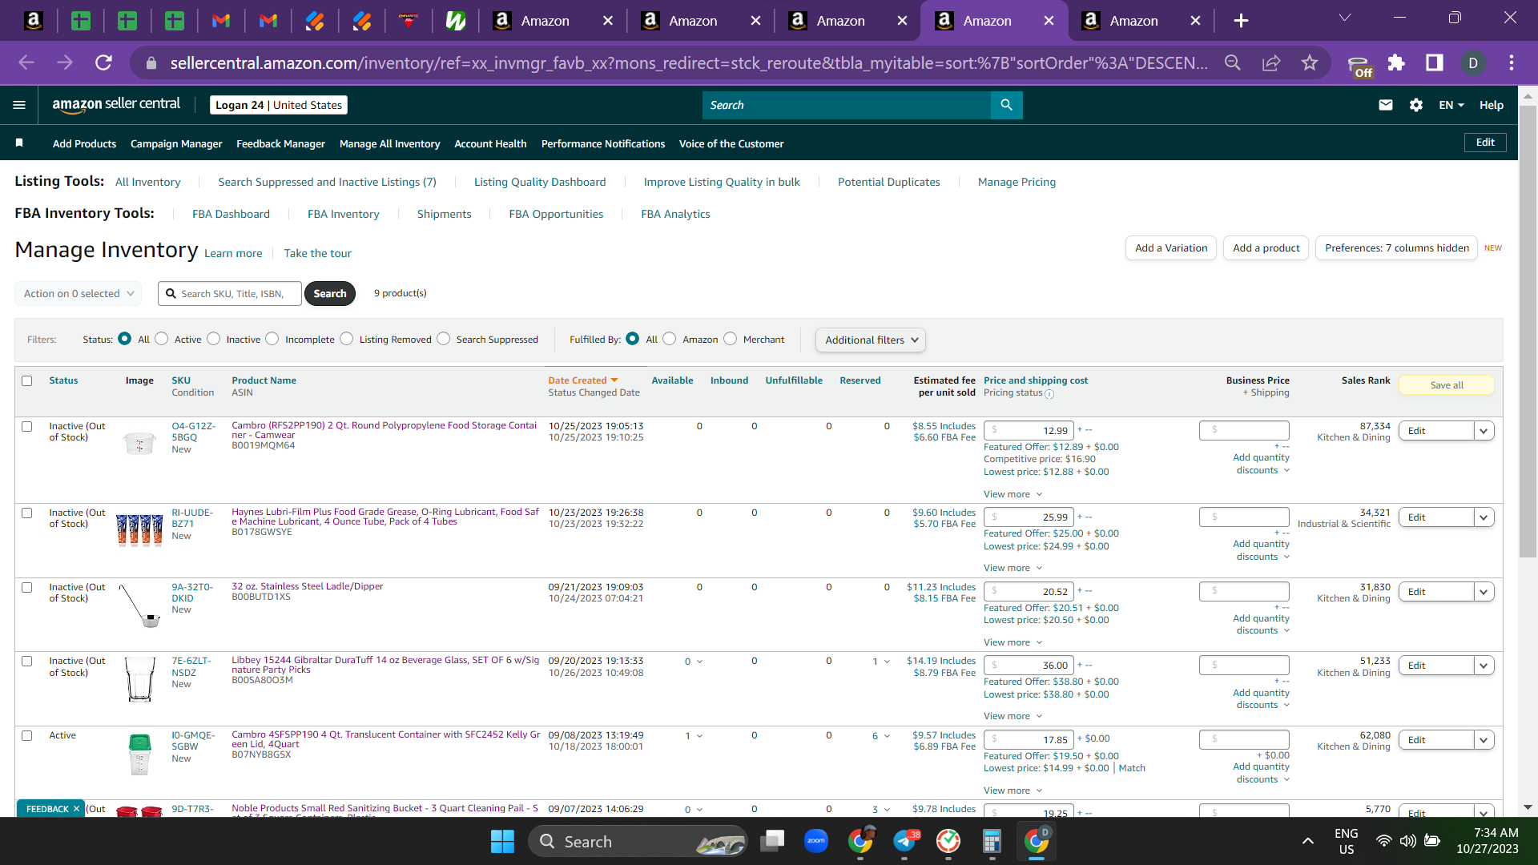Go back with the browser back arrow
The width and height of the screenshot is (1538, 865).
[x=26, y=62]
